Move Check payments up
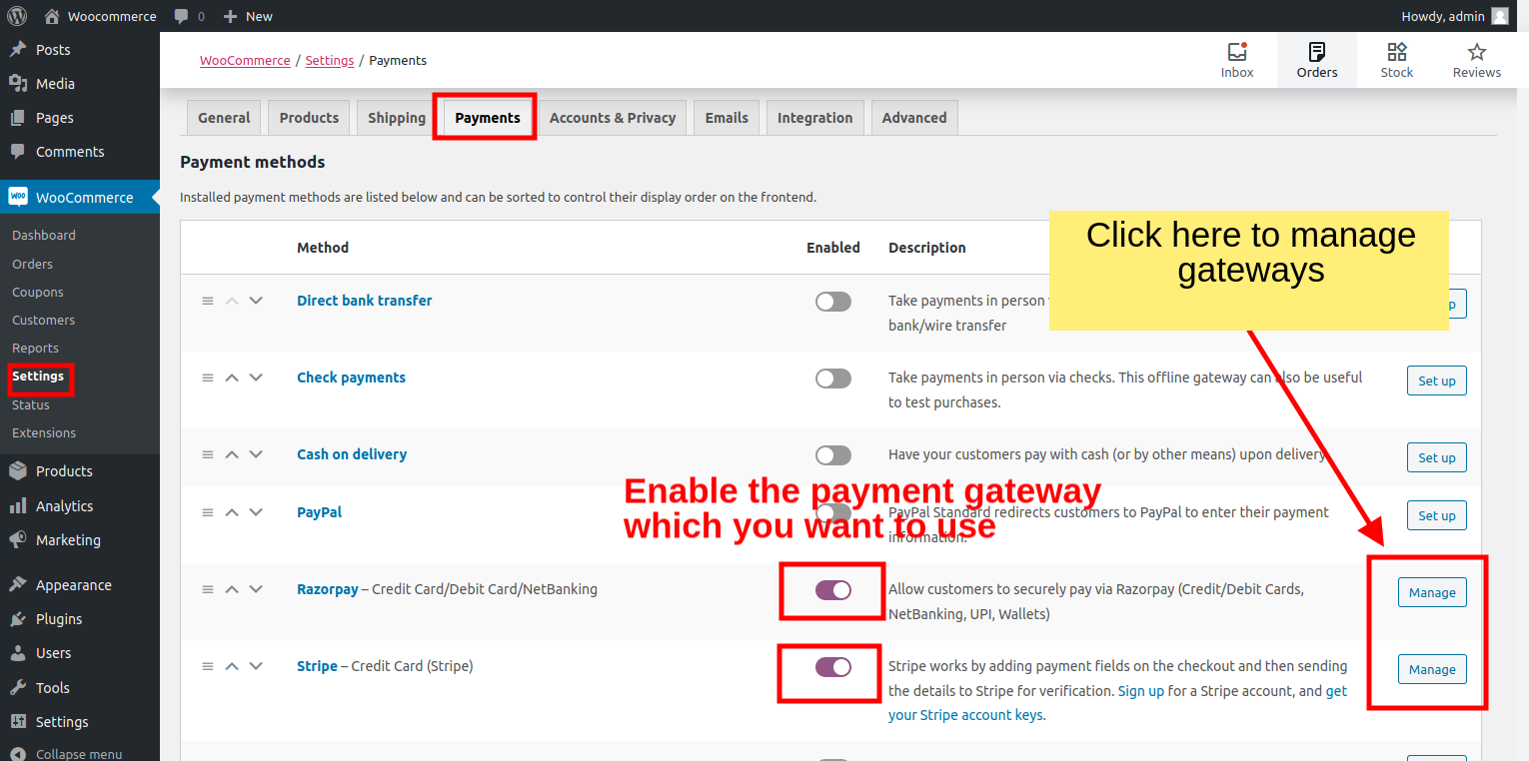 point(232,378)
